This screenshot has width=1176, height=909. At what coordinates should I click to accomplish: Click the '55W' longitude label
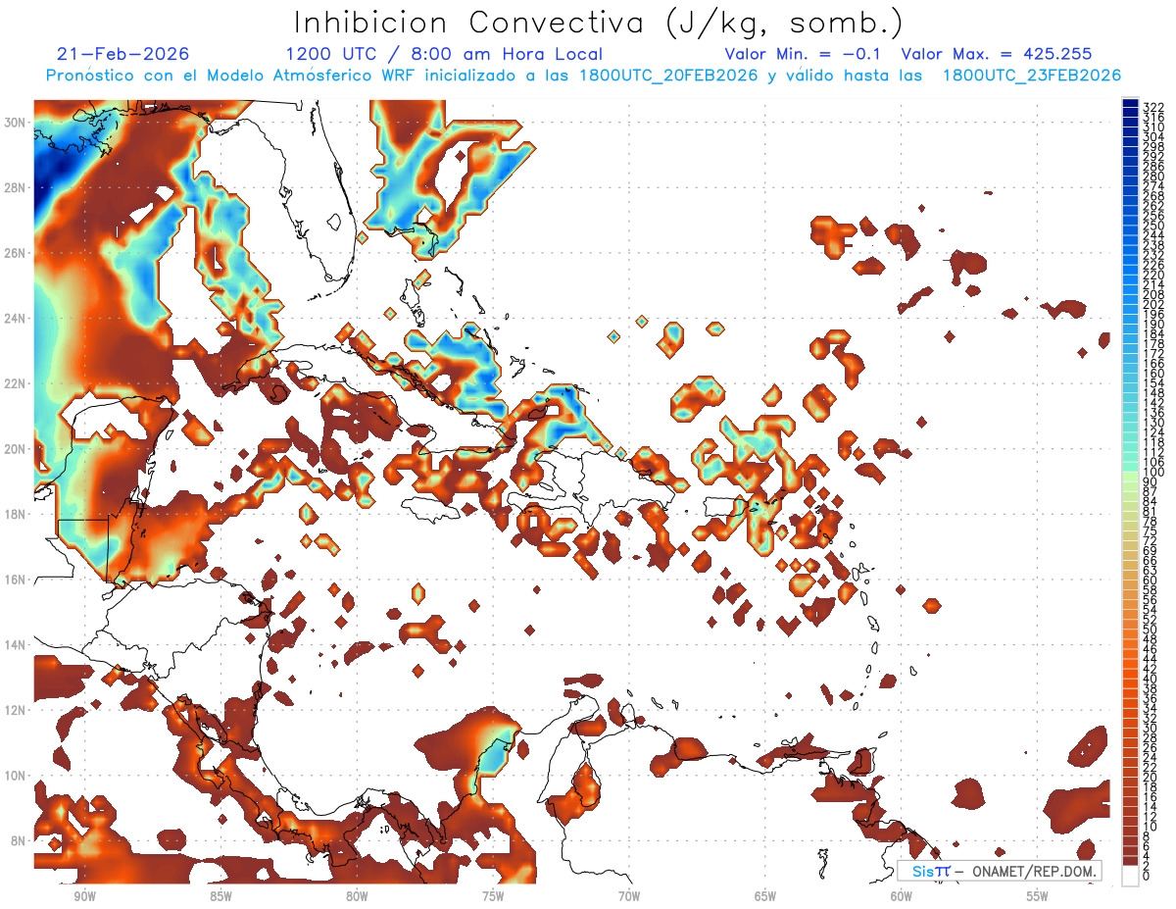click(1038, 896)
